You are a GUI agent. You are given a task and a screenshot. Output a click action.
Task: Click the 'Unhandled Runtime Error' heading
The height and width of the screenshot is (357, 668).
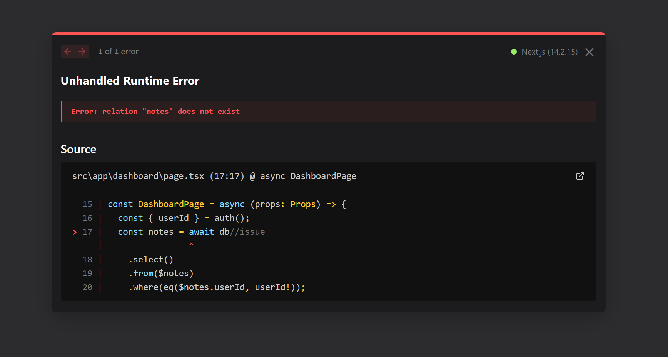click(130, 81)
